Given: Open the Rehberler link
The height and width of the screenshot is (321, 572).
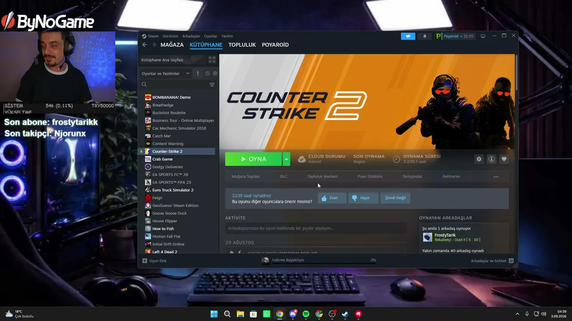Looking at the screenshot, I should click(x=451, y=177).
